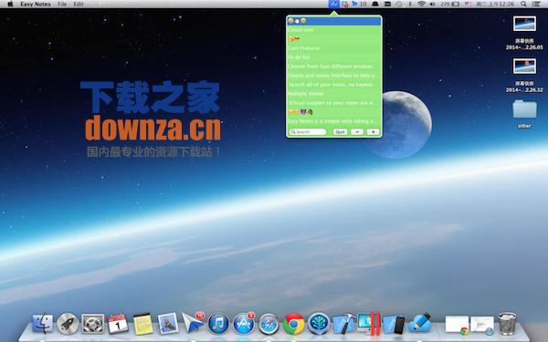548x342 pixels.
Task: Open Spotlight search in menu bar
Action: [x=523, y=5]
